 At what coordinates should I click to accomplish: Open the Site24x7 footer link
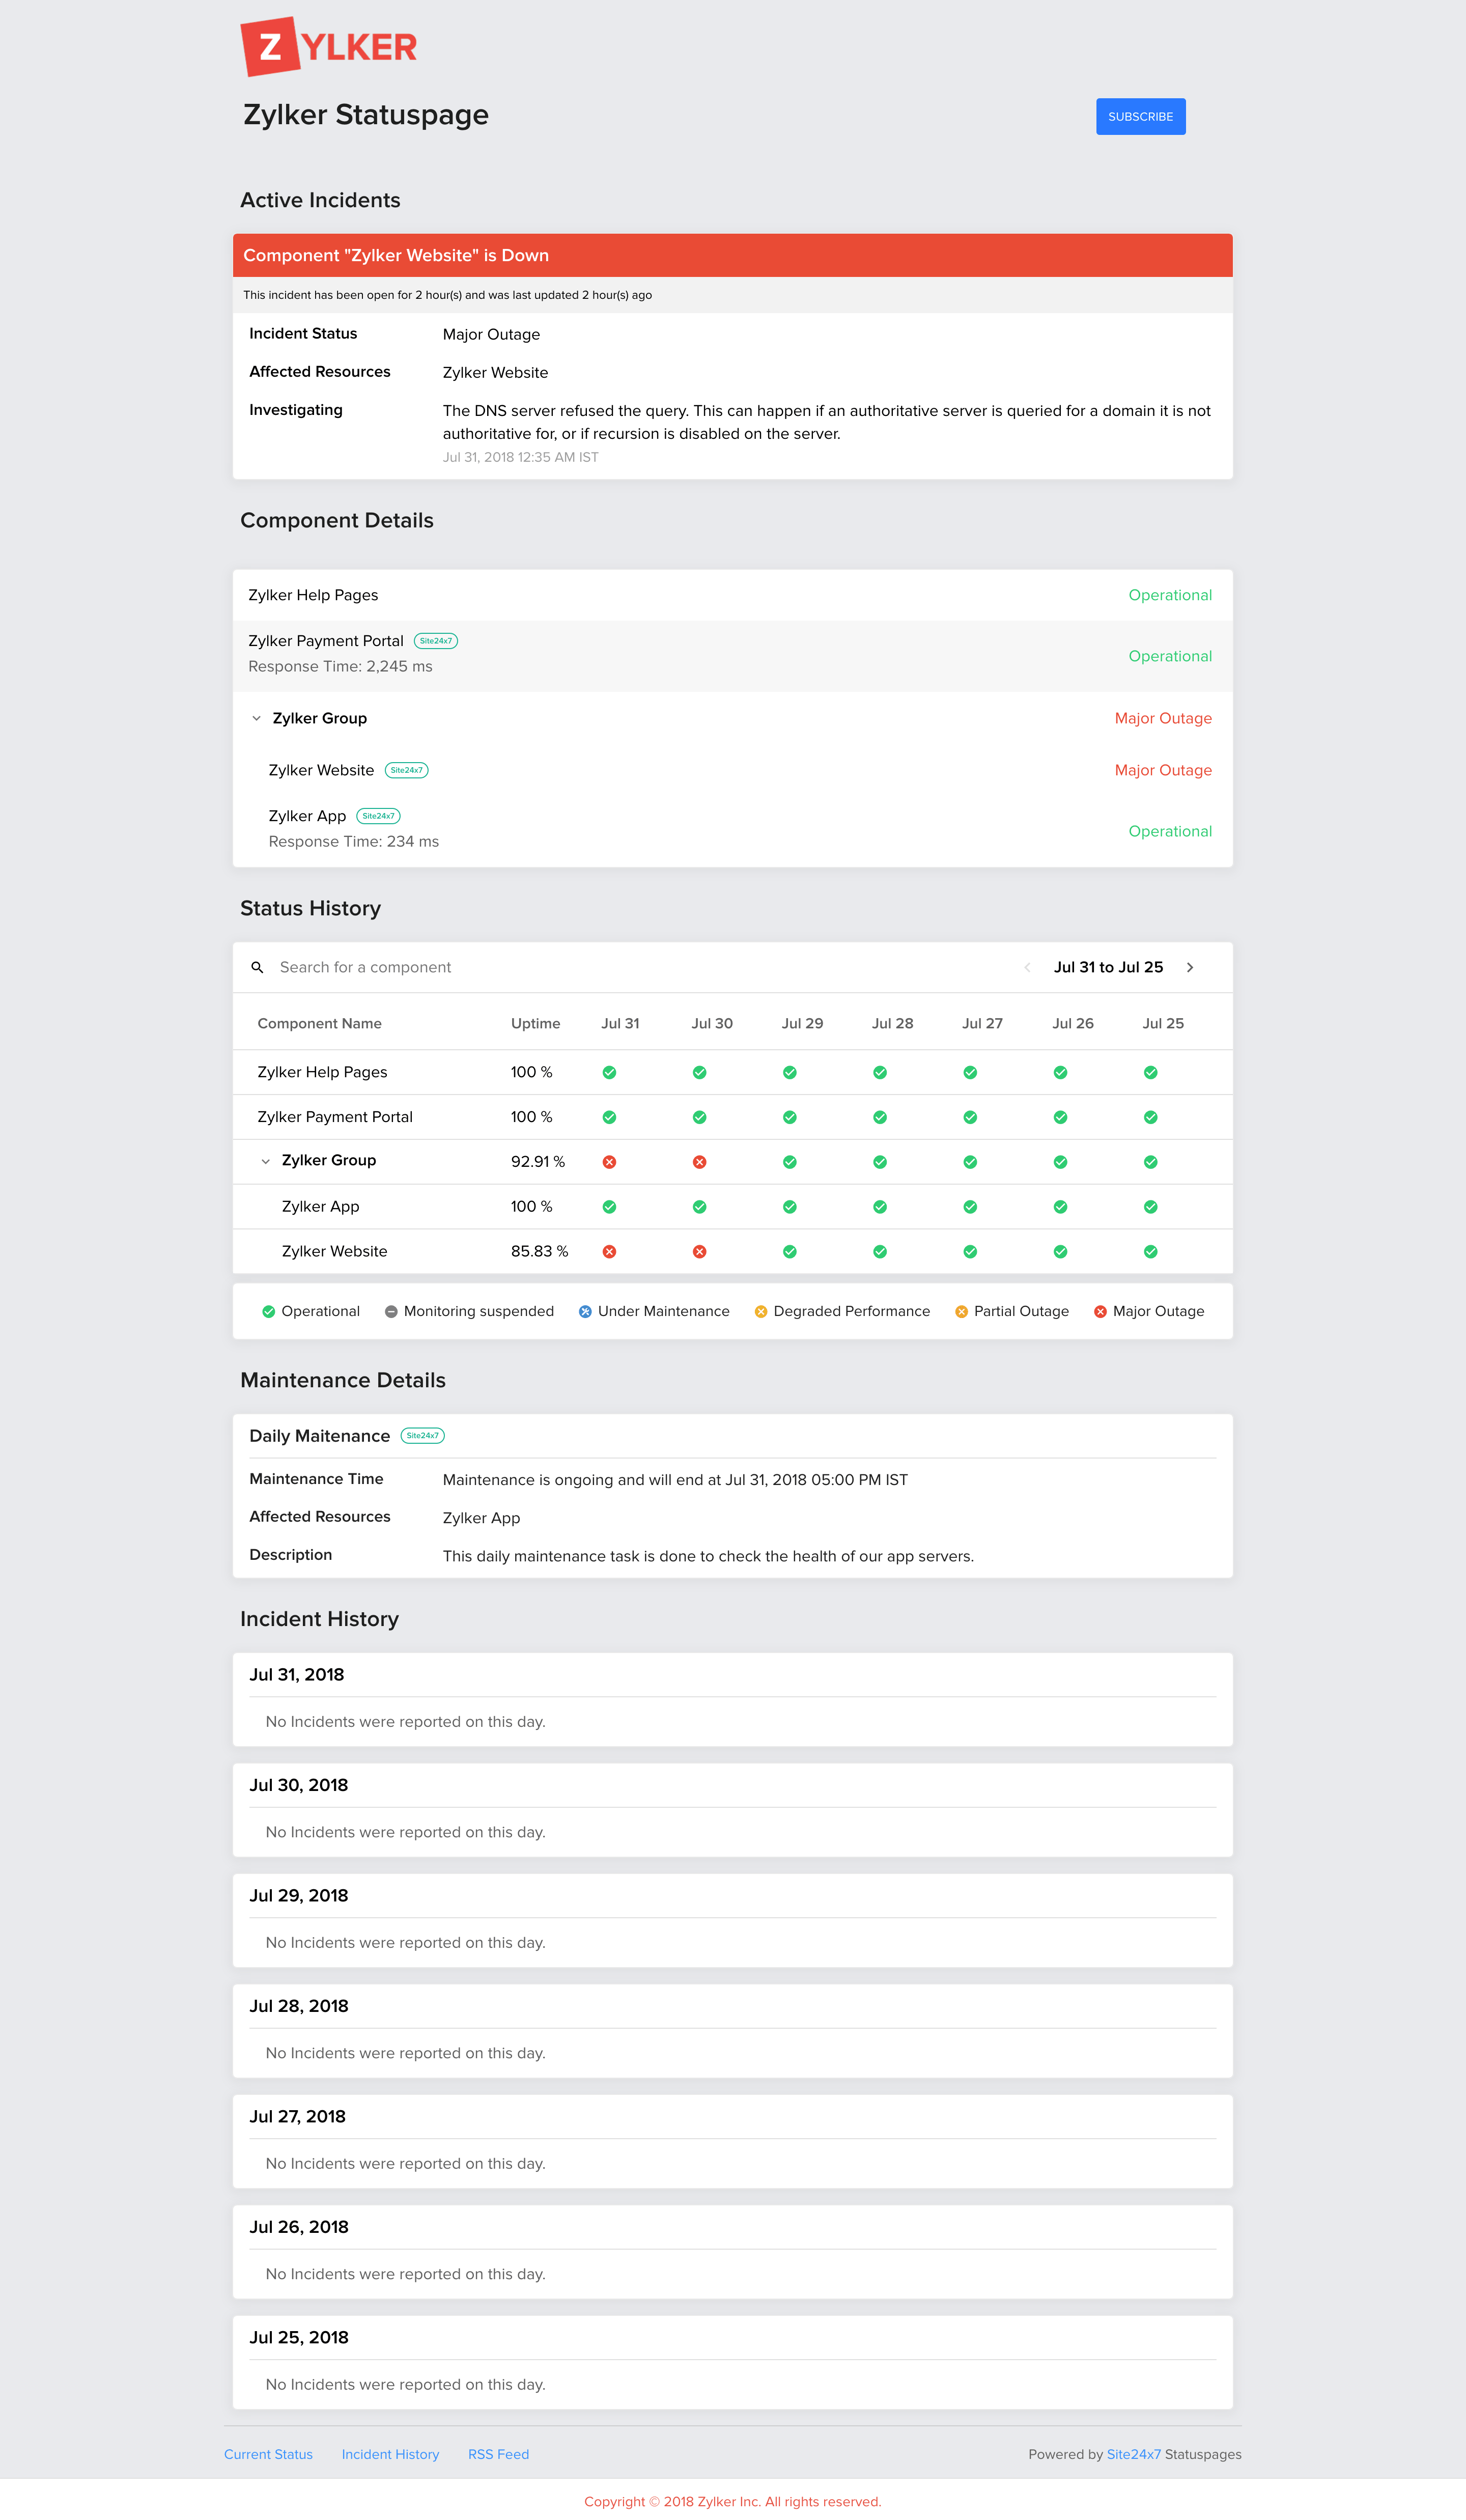click(1133, 2454)
